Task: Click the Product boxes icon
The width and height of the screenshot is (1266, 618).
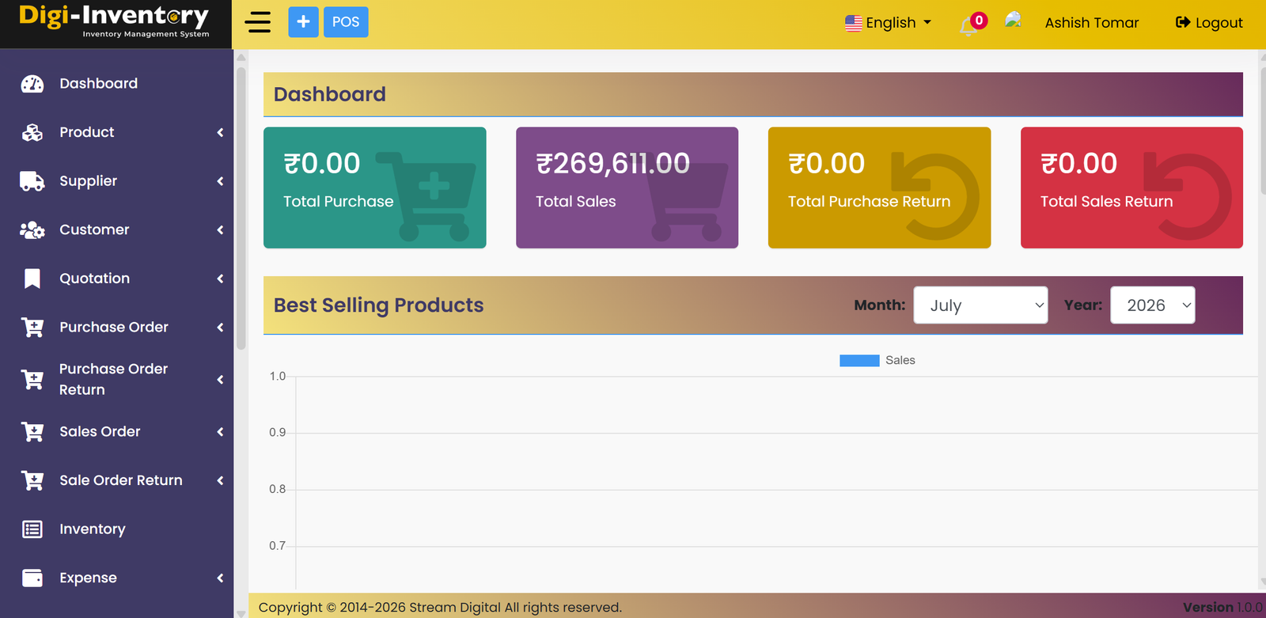Action: pos(32,132)
